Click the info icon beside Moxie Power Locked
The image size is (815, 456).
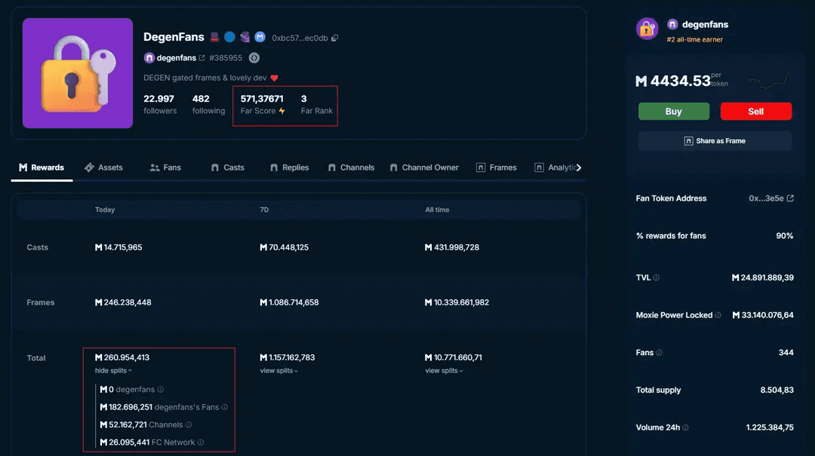[x=718, y=315]
